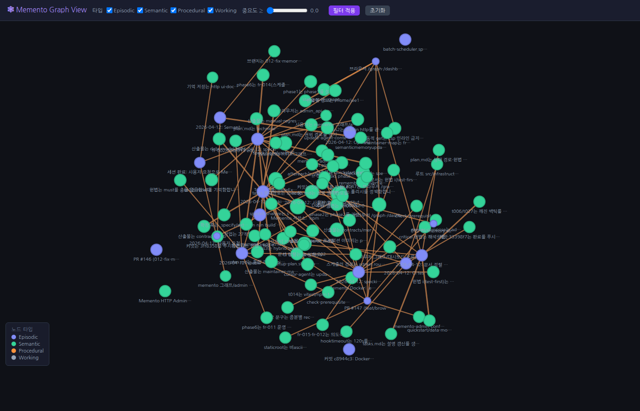Image resolution: width=640 pixels, height=411 pixels.
Task: Select the 2026-04-12: 문서 정렬 episodic node
Action: [421, 255]
